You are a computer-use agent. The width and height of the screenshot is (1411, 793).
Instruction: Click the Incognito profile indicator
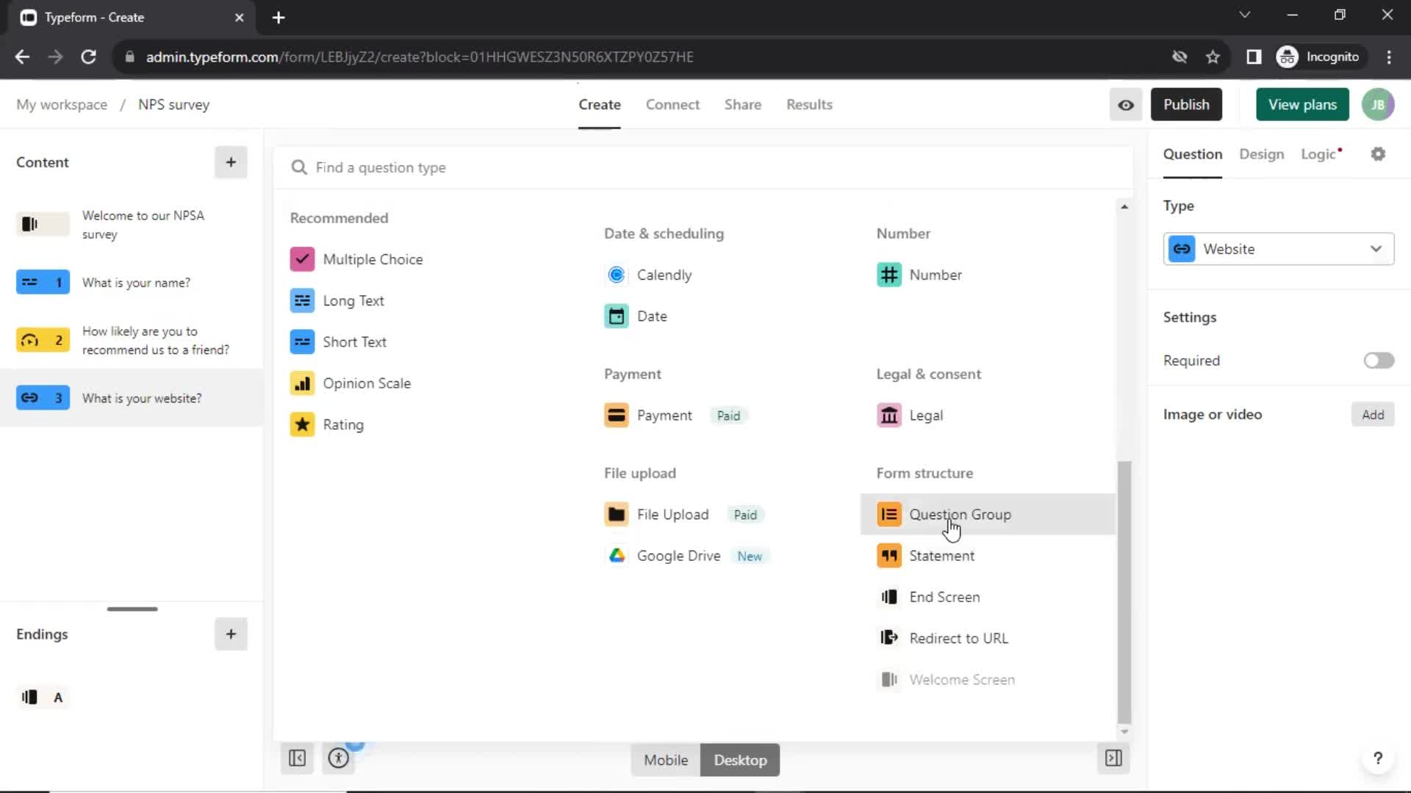tap(1319, 57)
